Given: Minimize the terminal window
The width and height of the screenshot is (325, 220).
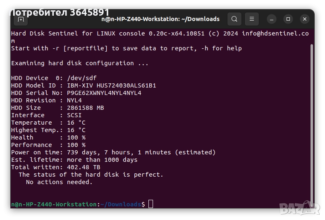Looking at the screenshot, I should point(271,19).
